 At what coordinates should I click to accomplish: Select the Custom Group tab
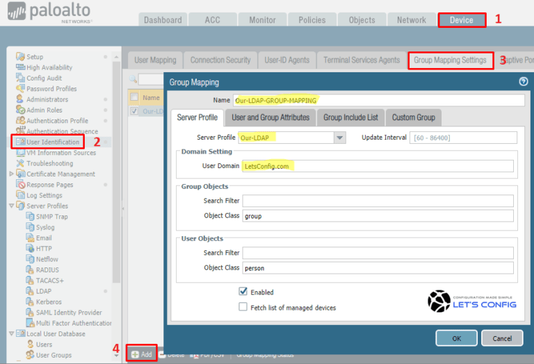pos(414,117)
